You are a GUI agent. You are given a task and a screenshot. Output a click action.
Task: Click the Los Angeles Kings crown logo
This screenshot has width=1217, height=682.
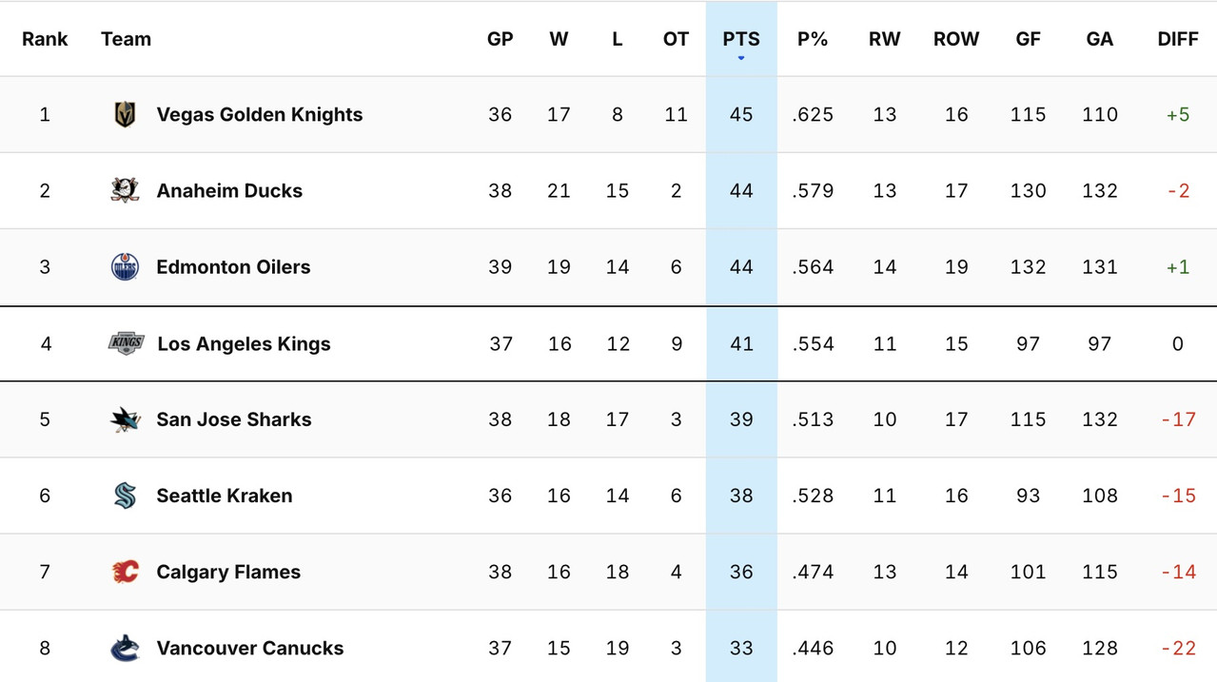[124, 343]
